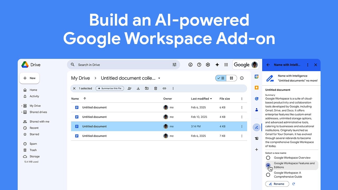This screenshot has width=338, height=190.
Task: Open the Last modified sort dropdown
Action: 211,99
